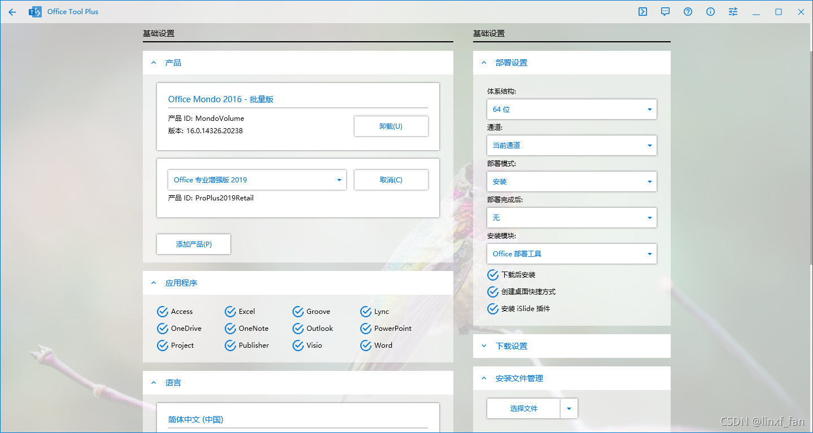This screenshot has height=433, width=813.
Task: Collapse the 产品 section
Action: coord(298,63)
